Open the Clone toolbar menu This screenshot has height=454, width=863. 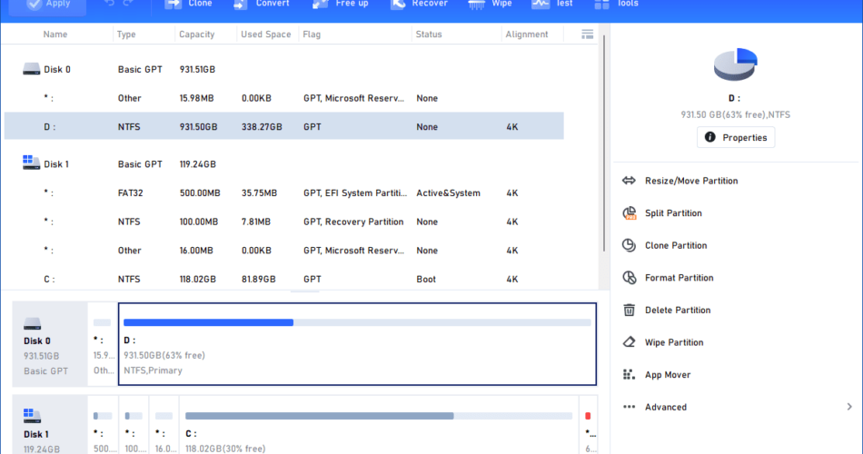(189, 4)
